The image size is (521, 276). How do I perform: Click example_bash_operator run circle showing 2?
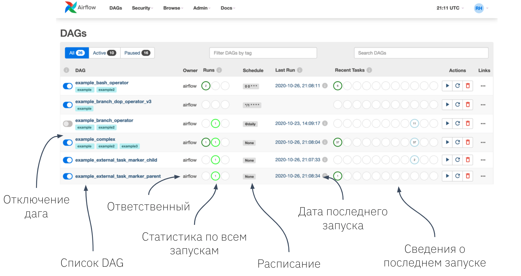[x=206, y=86]
